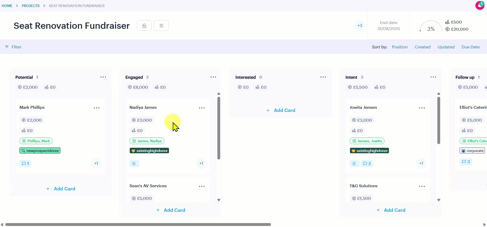487x227 pixels.
Task: Click the lock icon button beside title
Action: point(144,26)
